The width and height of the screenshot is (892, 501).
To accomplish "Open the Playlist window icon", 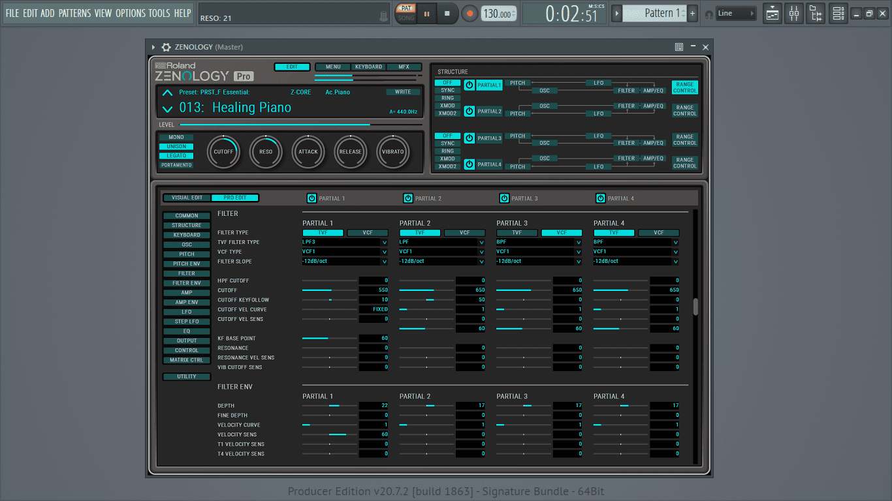I will click(773, 13).
